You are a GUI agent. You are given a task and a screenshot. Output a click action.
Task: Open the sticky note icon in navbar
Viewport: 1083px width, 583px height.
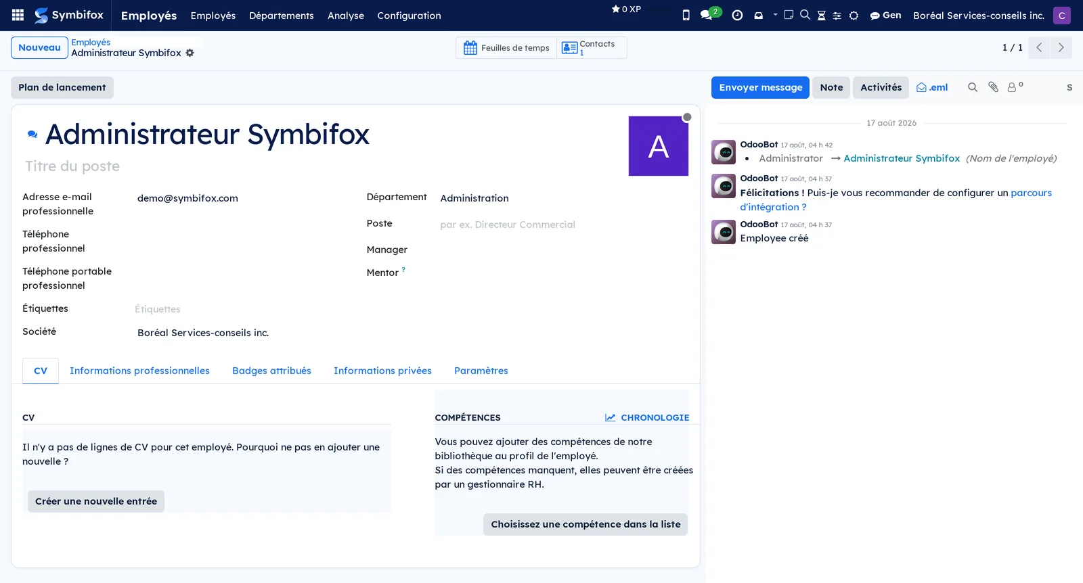789,14
